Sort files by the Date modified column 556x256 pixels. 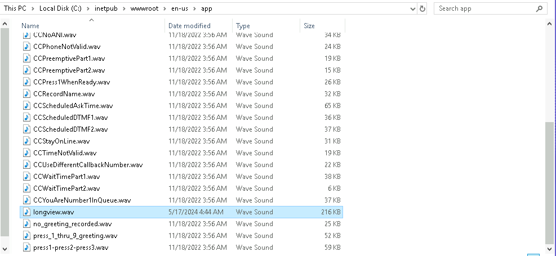tap(189, 26)
